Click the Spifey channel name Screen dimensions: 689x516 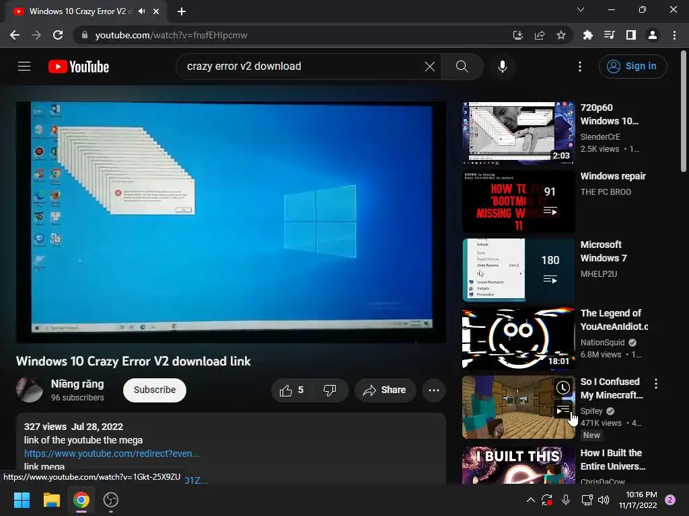coord(591,411)
